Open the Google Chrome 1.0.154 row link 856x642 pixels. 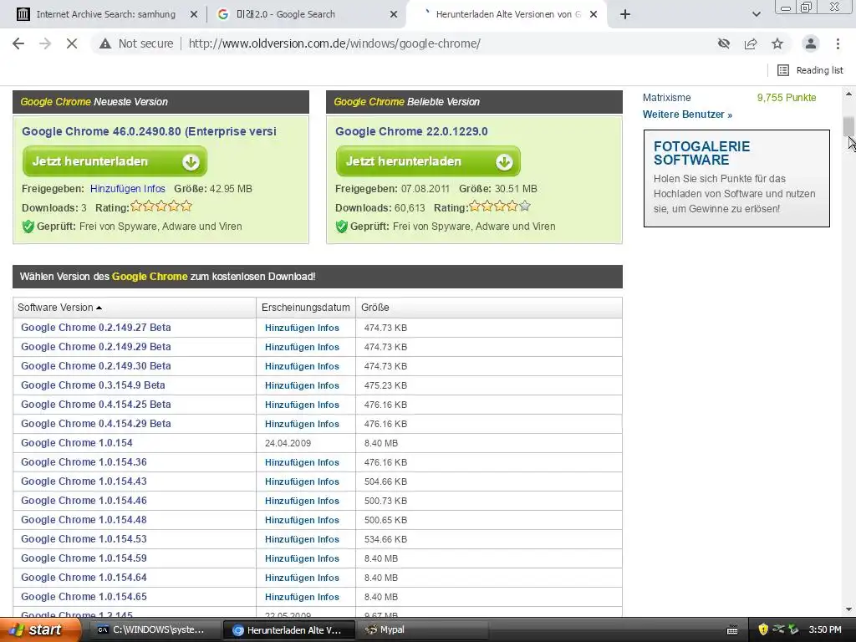(x=76, y=443)
